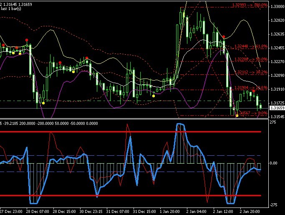Click the 1.31567 0.0% Fibonacci label

(253, 113)
